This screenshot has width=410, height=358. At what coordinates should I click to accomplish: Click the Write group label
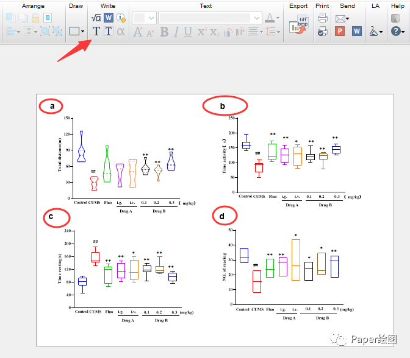point(108,6)
